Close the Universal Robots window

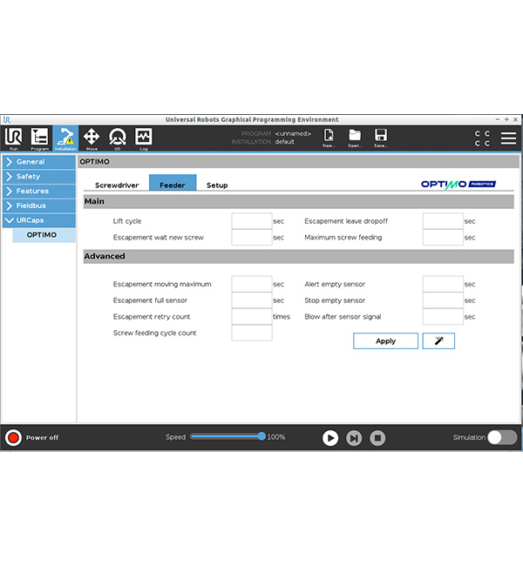coord(515,119)
